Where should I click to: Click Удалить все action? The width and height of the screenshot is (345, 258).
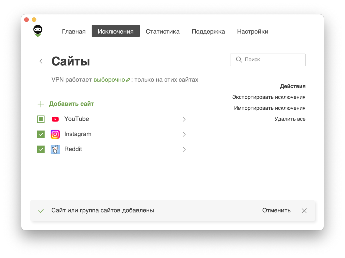tap(290, 119)
